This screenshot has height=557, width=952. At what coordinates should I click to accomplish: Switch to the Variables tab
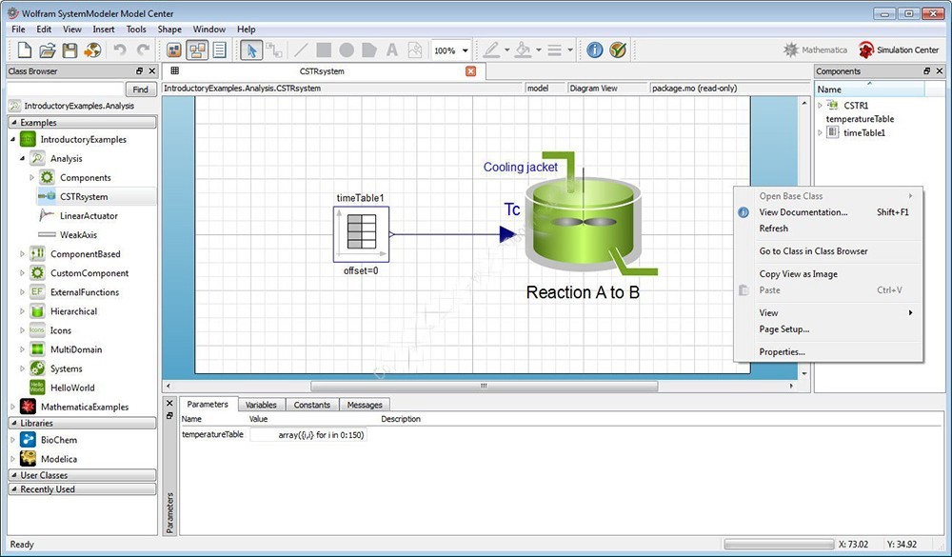click(x=261, y=405)
